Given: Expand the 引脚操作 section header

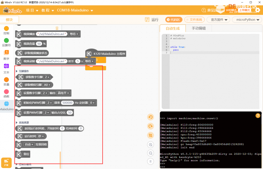Looking at the screenshot, I should (22, 71).
